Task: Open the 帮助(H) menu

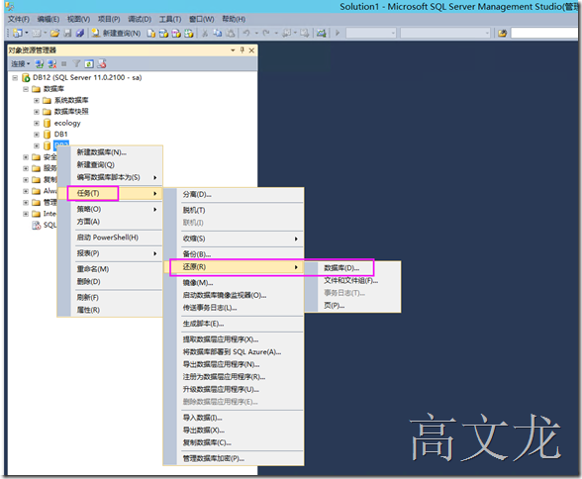Action: (x=234, y=19)
